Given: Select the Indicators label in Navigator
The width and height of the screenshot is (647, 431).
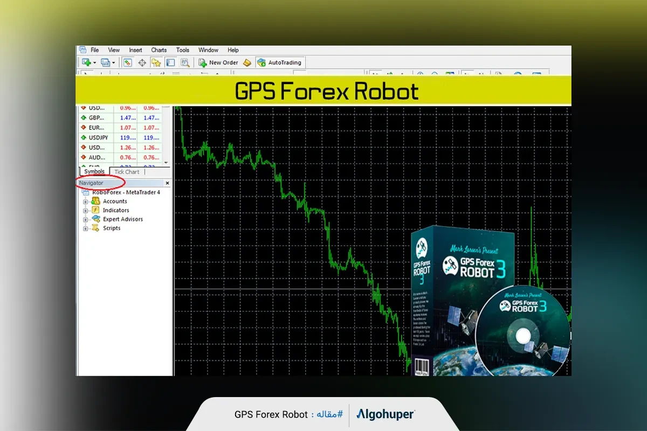Looking at the screenshot, I should click(x=116, y=210).
